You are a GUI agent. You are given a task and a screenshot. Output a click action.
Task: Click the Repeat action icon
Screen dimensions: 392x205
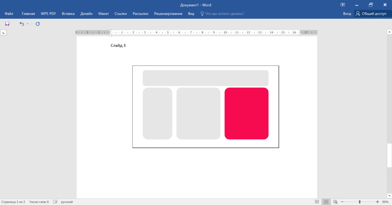pyautogui.click(x=38, y=24)
